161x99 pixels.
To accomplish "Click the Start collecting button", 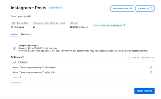I will click(144, 91).
